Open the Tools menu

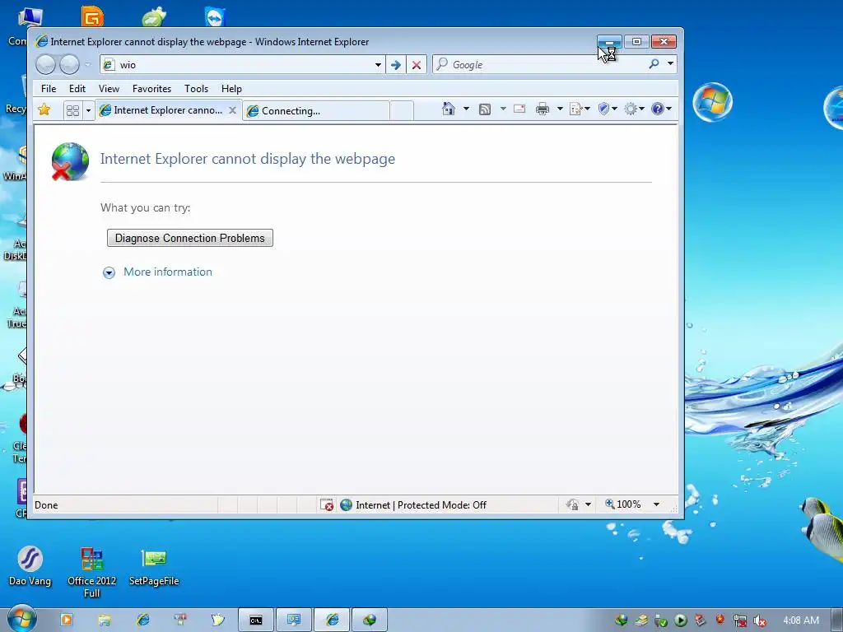point(196,89)
